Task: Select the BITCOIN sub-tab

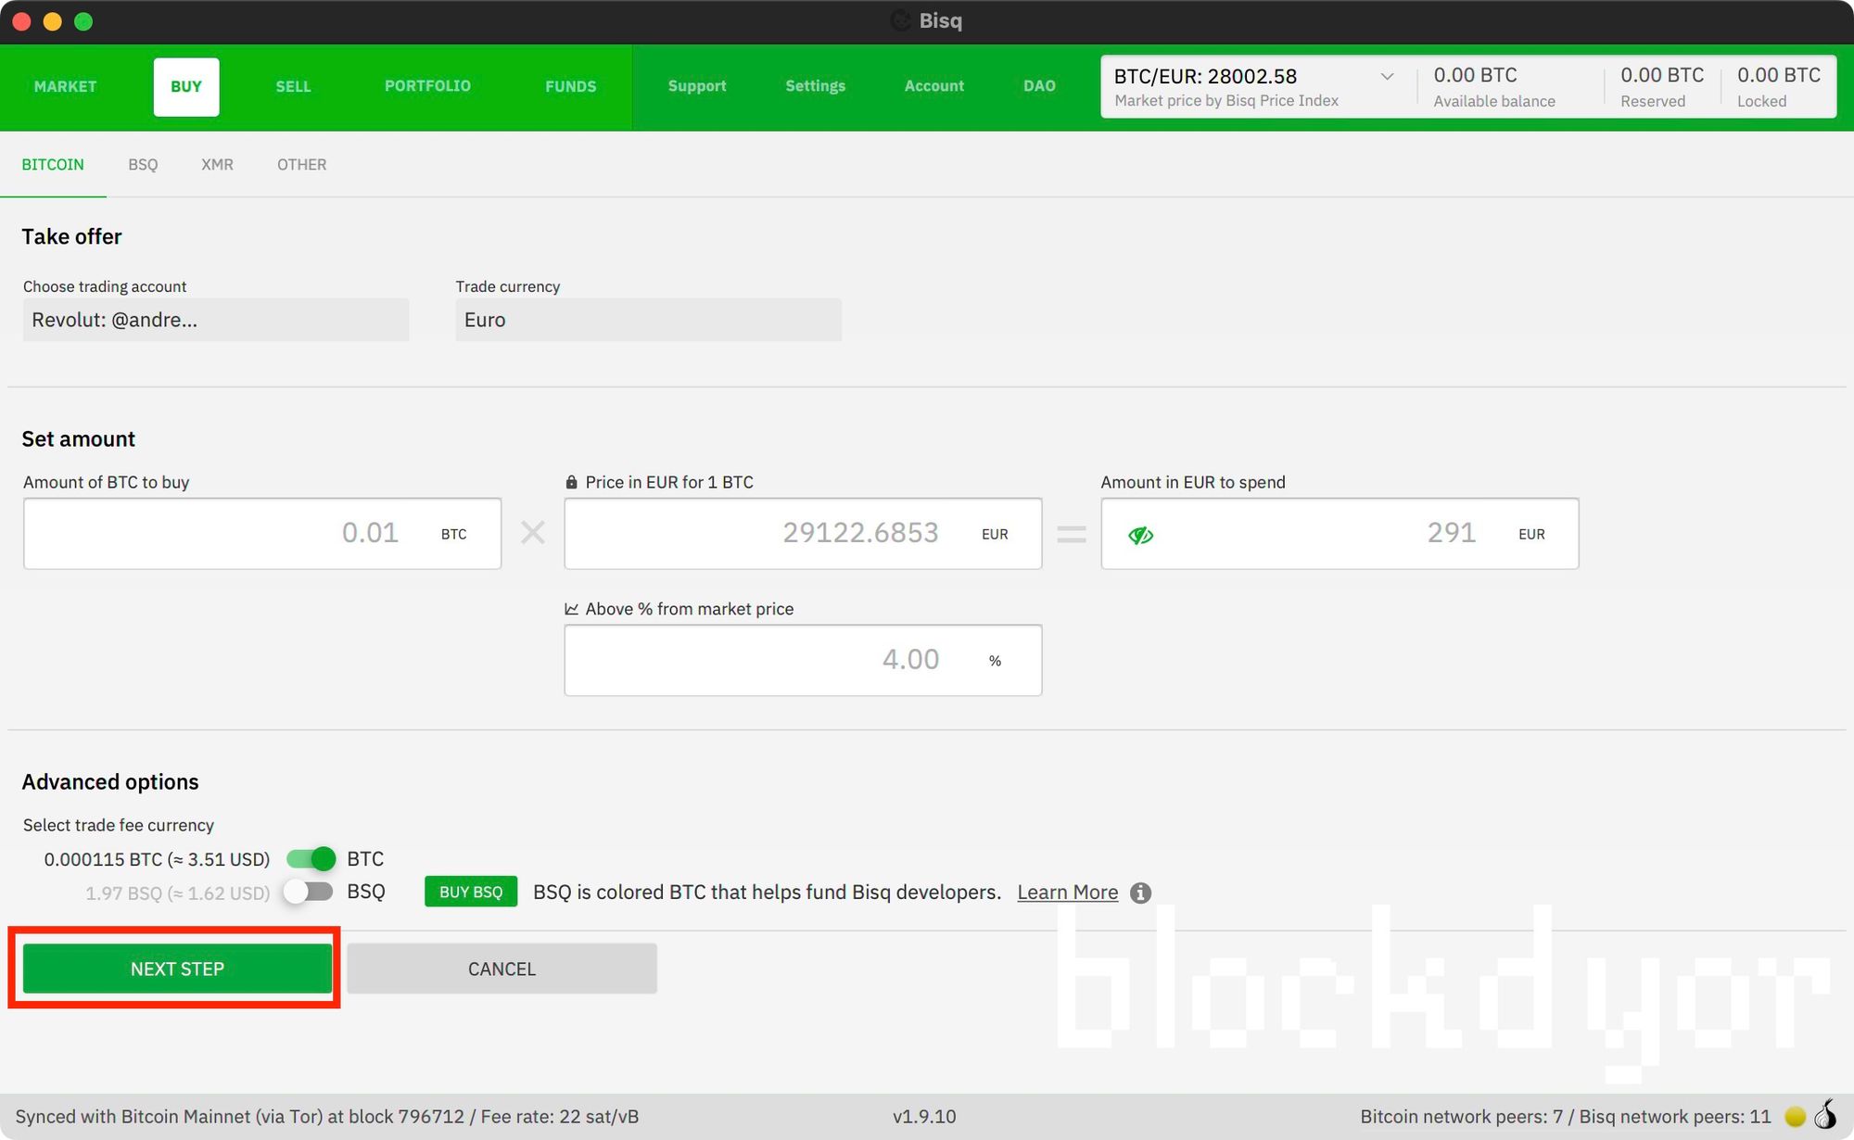Action: [53, 165]
